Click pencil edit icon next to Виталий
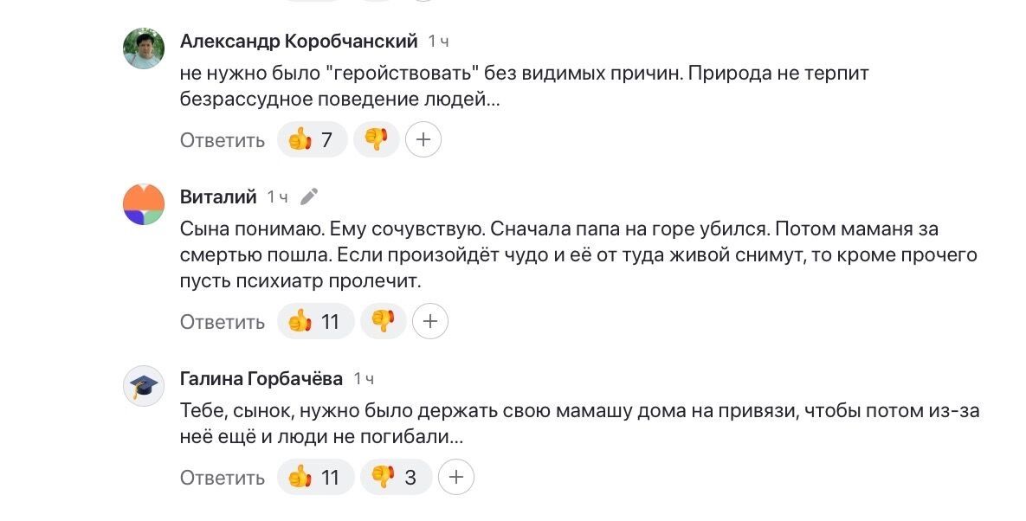 click(x=309, y=197)
